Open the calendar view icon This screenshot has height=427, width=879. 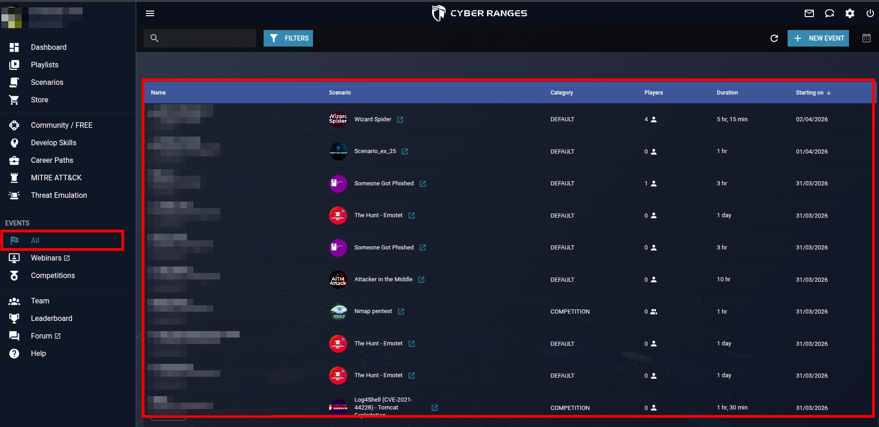pos(867,38)
